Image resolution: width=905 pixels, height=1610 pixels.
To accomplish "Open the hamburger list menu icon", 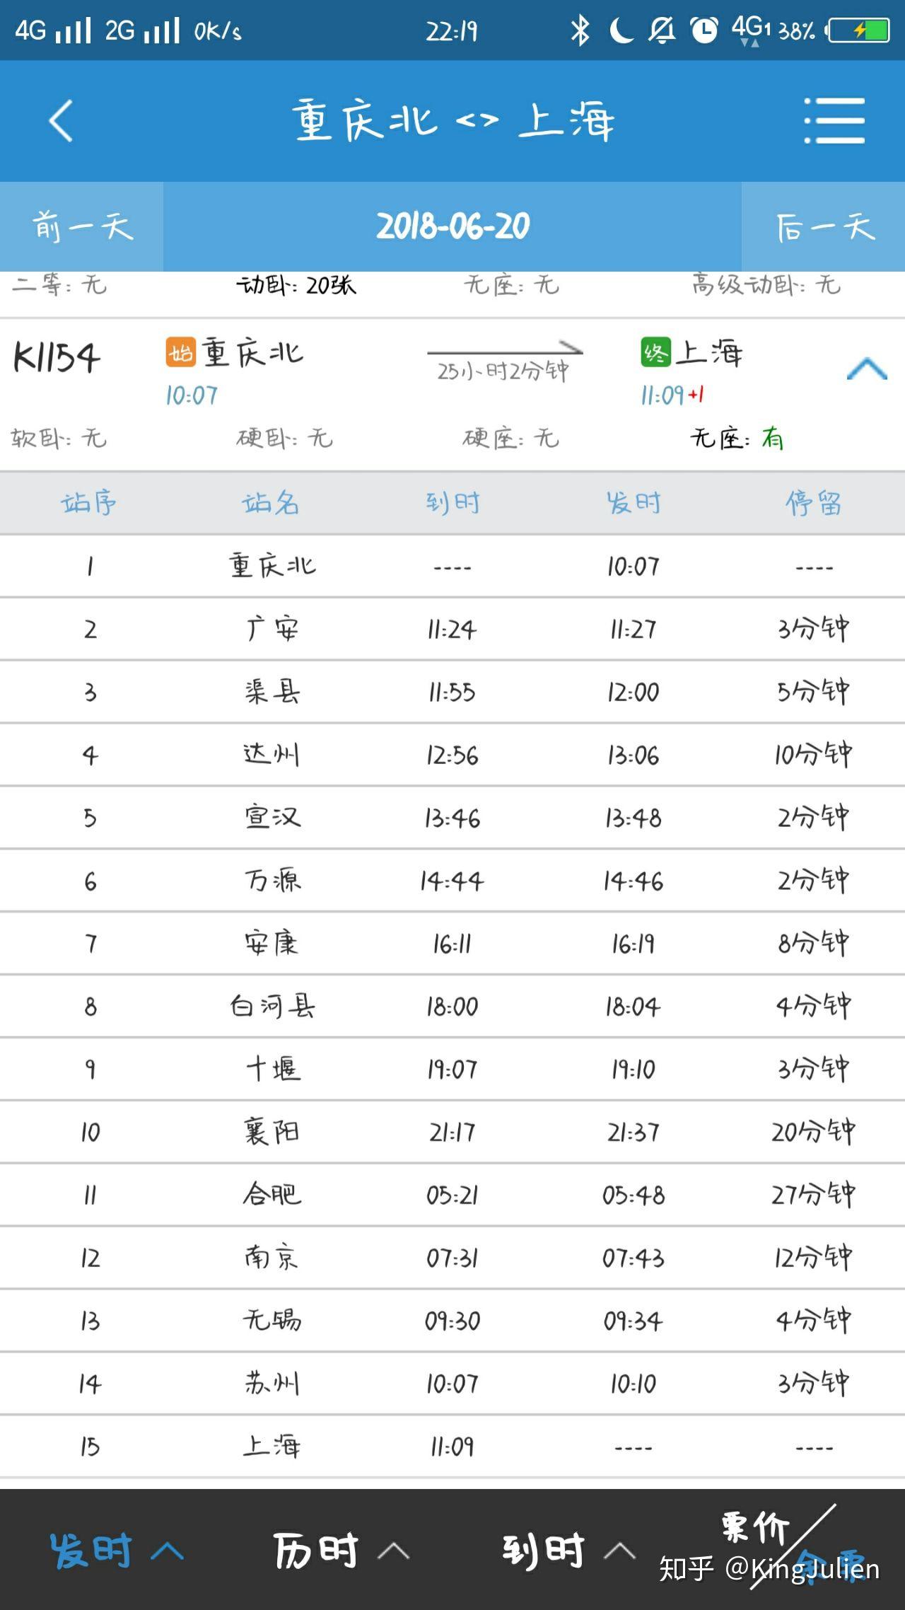I will click(x=834, y=121).
